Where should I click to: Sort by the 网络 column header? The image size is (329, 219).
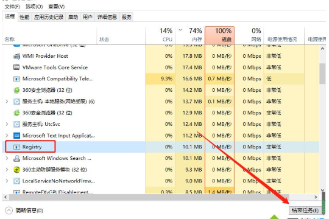click(249, 36)
